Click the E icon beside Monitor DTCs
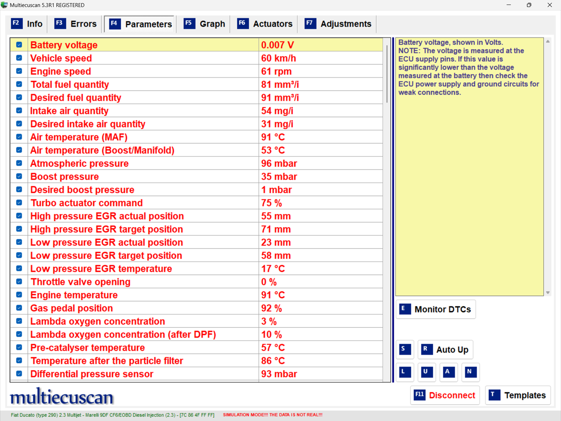561x421 pixels. click(405, 309)
